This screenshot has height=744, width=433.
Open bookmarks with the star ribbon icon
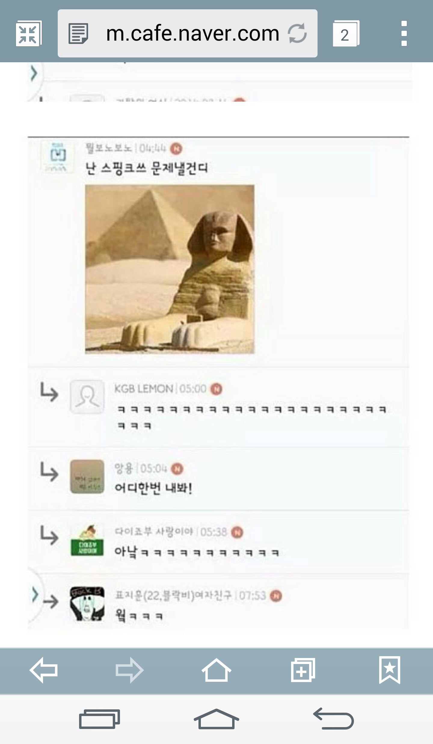389,670
